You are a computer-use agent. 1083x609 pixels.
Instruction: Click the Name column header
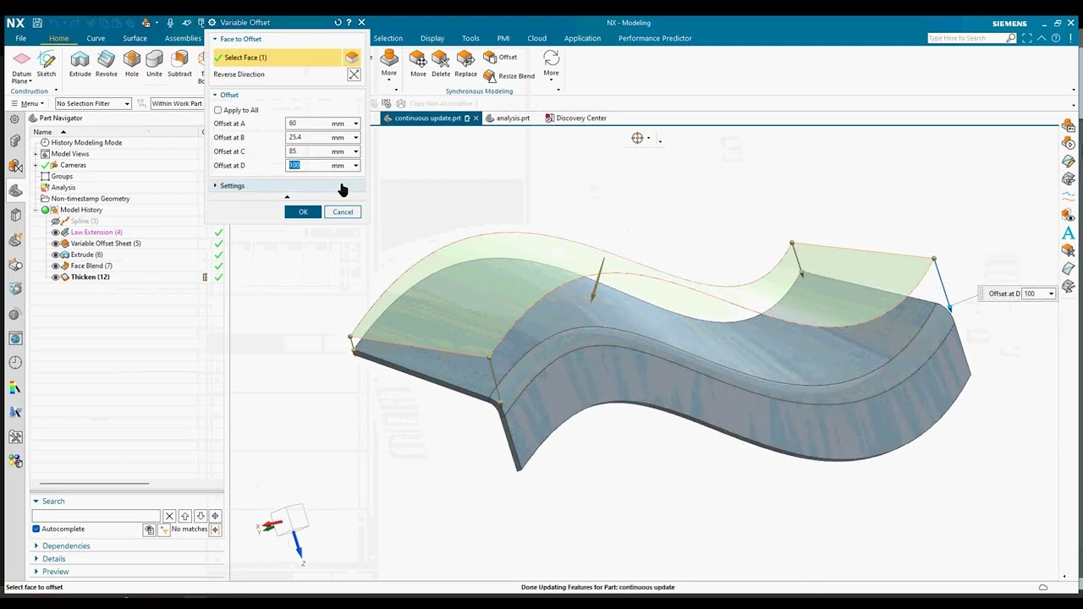[x=42, y=132]
